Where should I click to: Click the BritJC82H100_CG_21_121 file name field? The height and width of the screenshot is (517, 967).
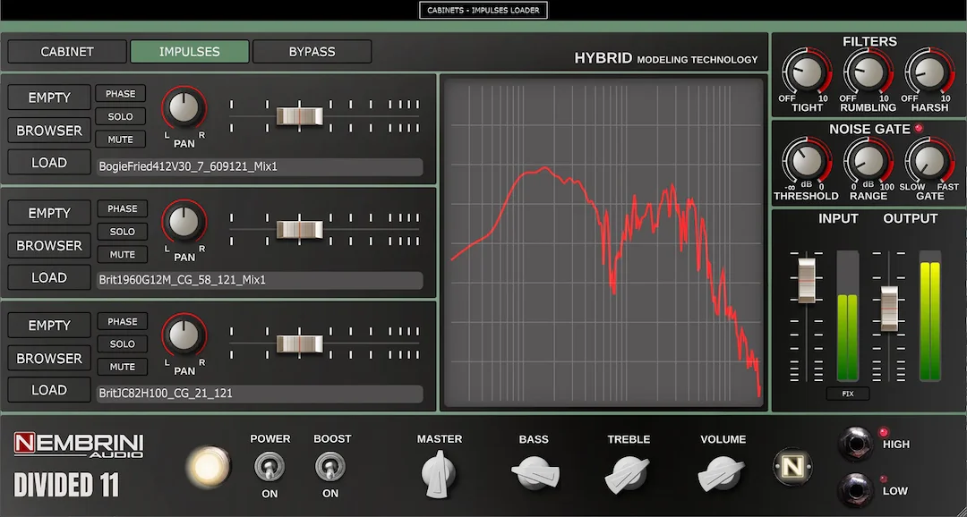click(x=260, y=394)
